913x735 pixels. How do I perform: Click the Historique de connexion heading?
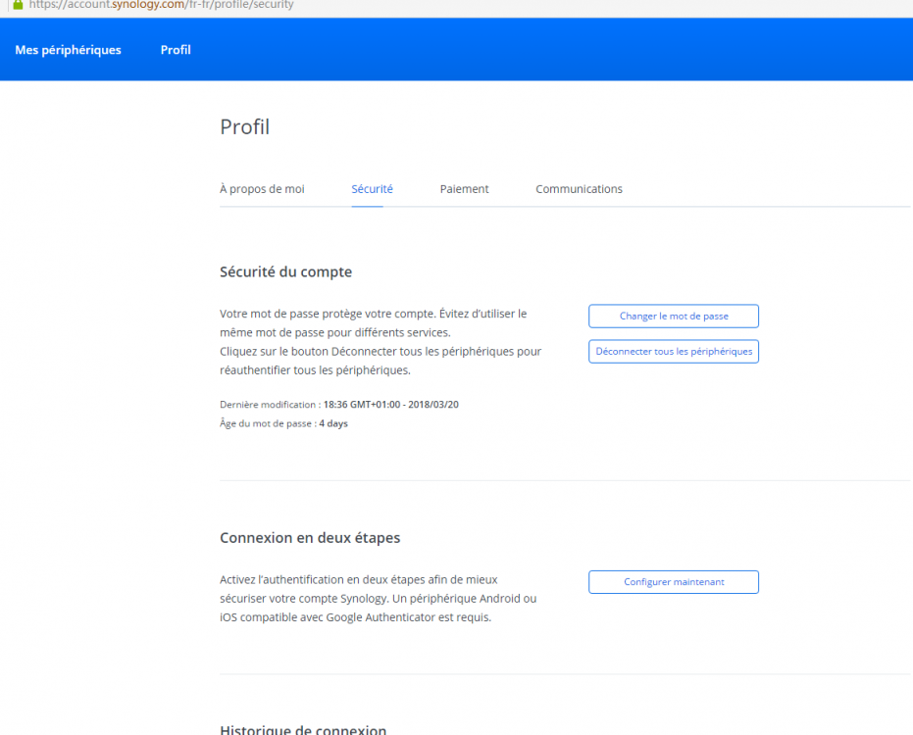click(x=303, y=729)
